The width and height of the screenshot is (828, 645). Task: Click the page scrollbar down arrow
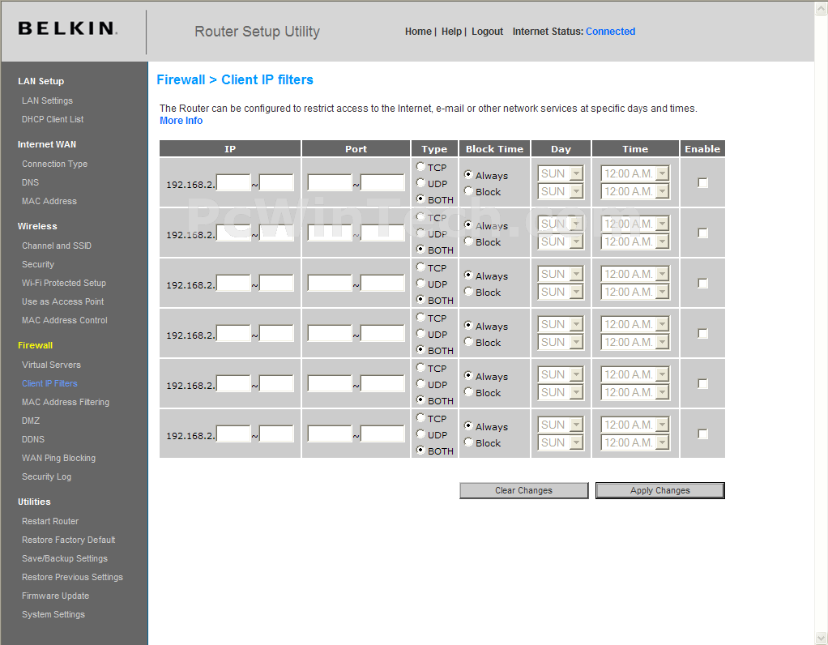tap(822, 639)
